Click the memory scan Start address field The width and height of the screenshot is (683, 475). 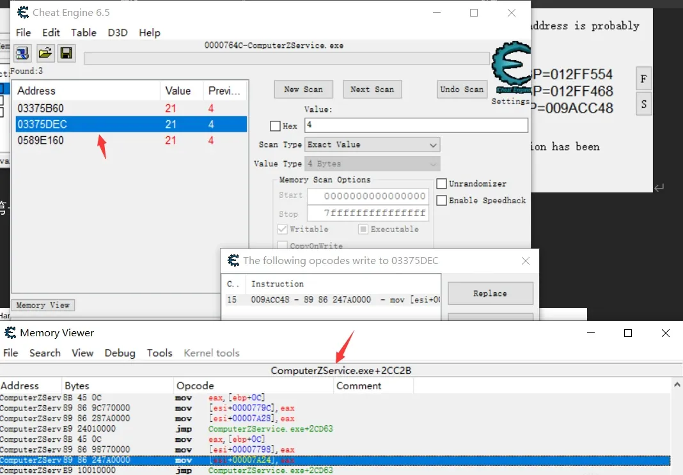coord(368,196)
